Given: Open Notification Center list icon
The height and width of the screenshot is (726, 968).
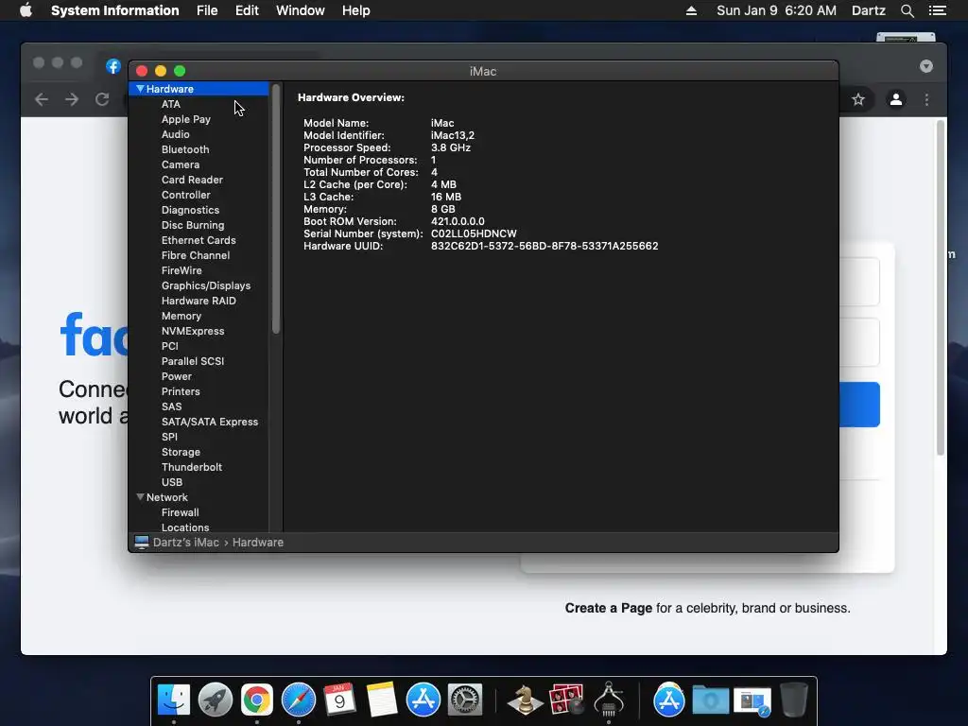Looking at the screenshot, I should coord(937,10).
